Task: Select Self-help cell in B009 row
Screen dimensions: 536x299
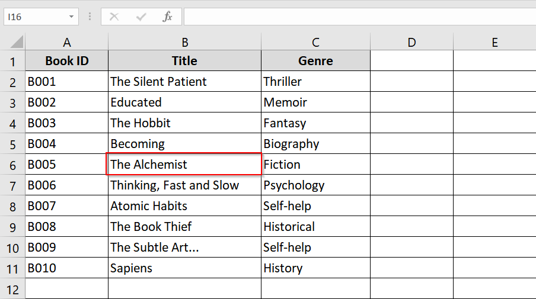Action: (x=315, y=247)
